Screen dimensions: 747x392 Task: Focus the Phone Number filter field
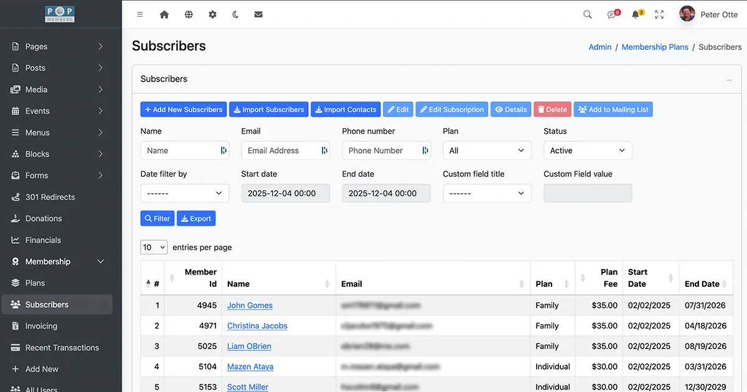tap(387, 151)
